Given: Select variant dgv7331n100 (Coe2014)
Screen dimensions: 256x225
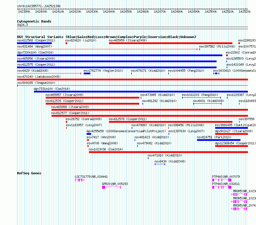Looking at the screenshot, I should (x=52, y=89).
